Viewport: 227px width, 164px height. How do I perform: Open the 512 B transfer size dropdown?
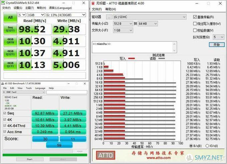(x=123, y=24)
